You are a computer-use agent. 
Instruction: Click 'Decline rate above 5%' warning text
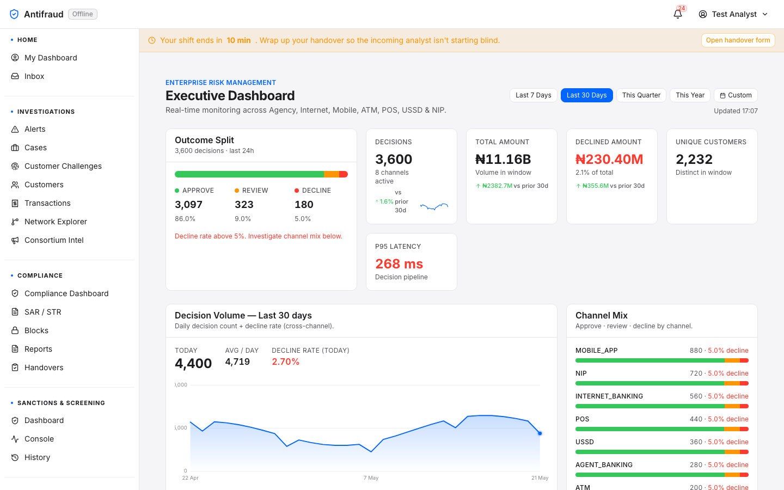pos(259,236)
